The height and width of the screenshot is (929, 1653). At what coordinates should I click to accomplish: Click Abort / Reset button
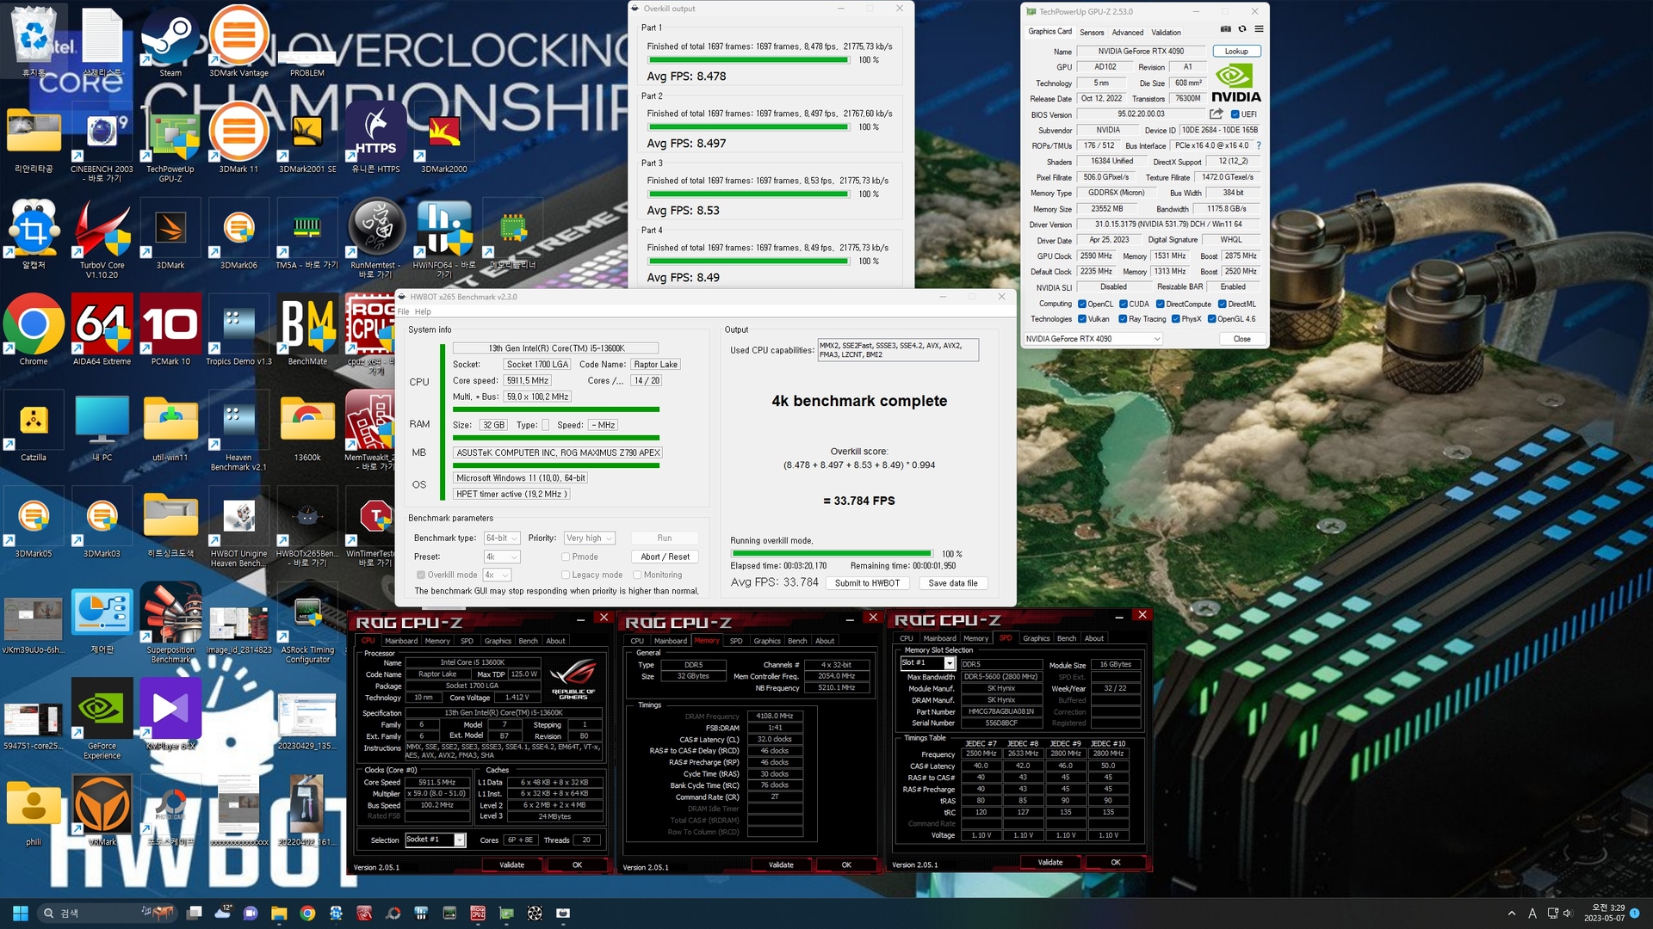pyautogui.click(x=665, y=557)
